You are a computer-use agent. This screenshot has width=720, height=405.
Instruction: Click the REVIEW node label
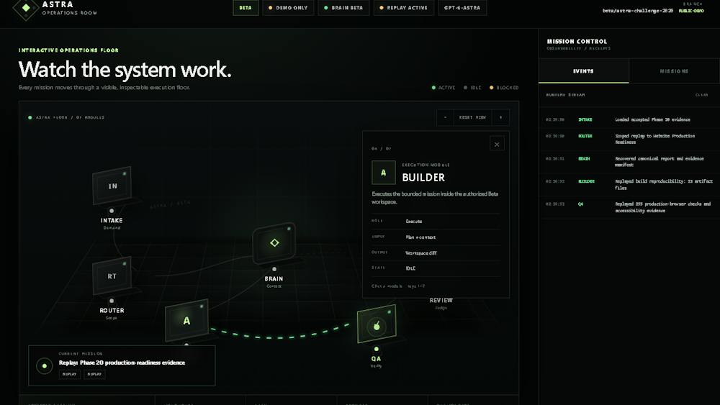click(441, 301)
